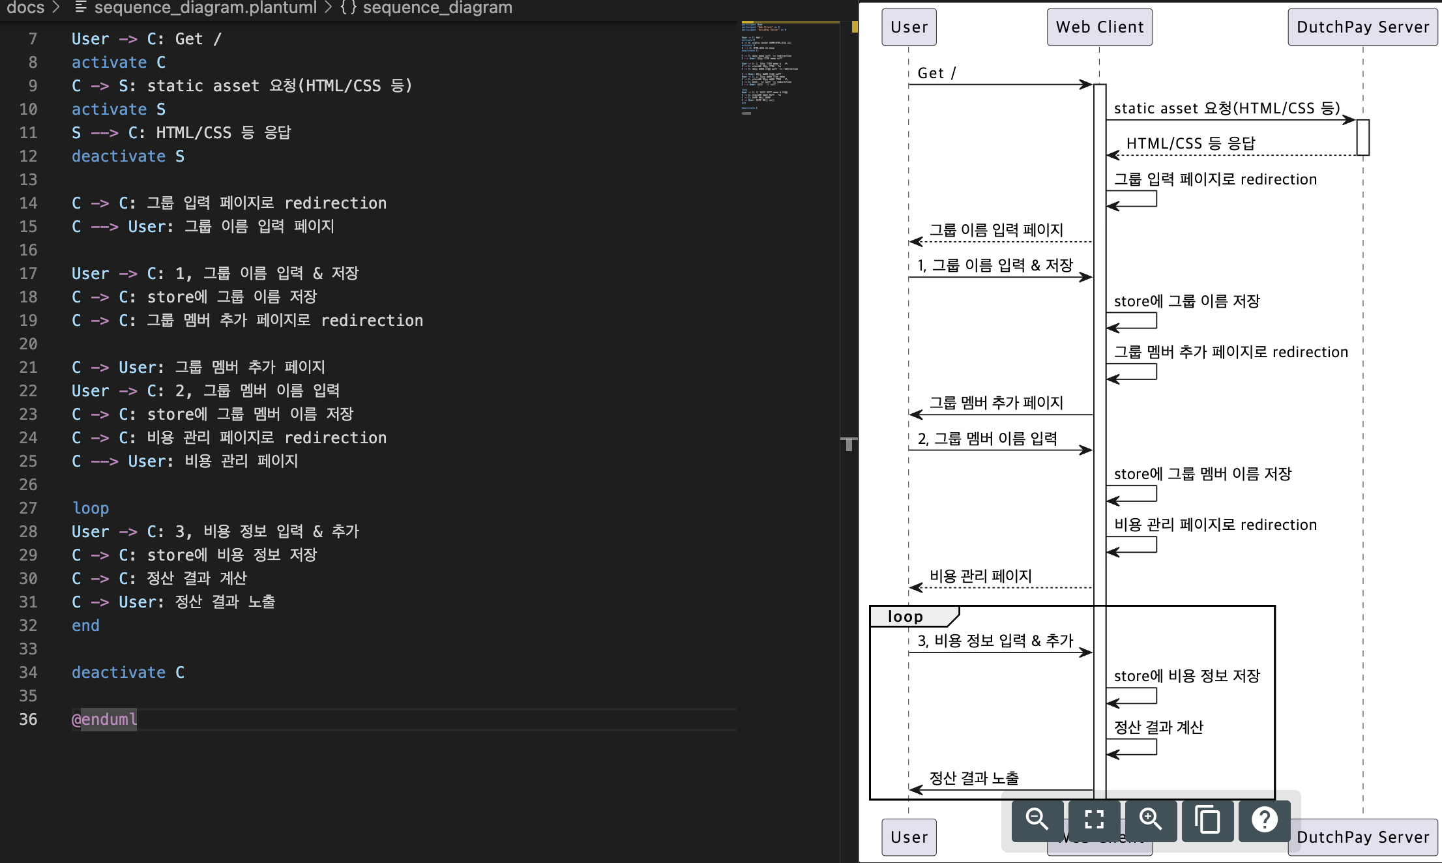This screenshot has width=1442, height=863.
Task: Click 'store에 그룹 이름 저장' diagram label
Action: point(1187,301)
